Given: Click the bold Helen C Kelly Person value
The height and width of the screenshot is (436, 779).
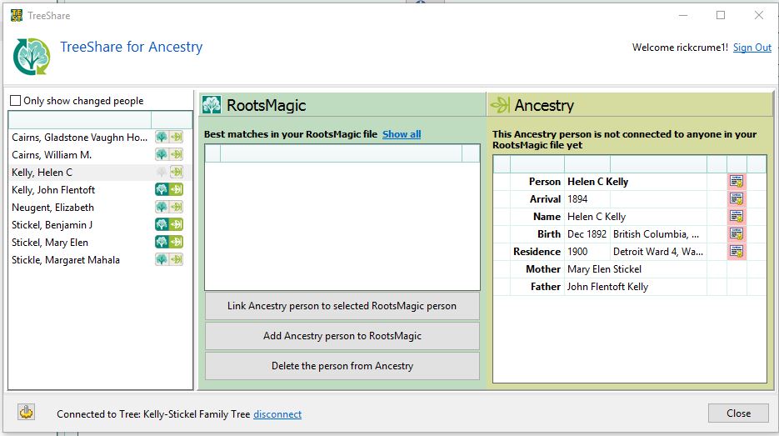Looking at the screenshot, I should [x=597, y=182].
